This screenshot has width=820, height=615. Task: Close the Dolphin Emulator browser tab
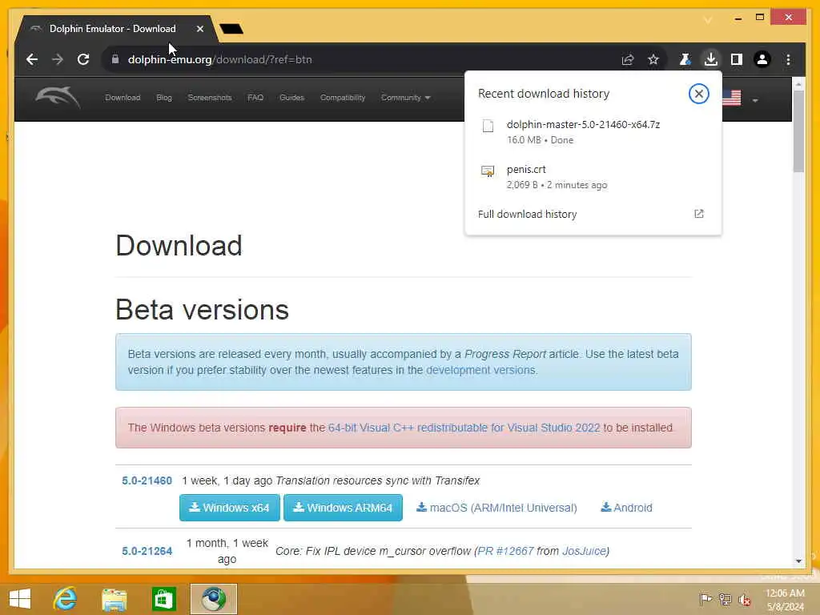[199, 29]
